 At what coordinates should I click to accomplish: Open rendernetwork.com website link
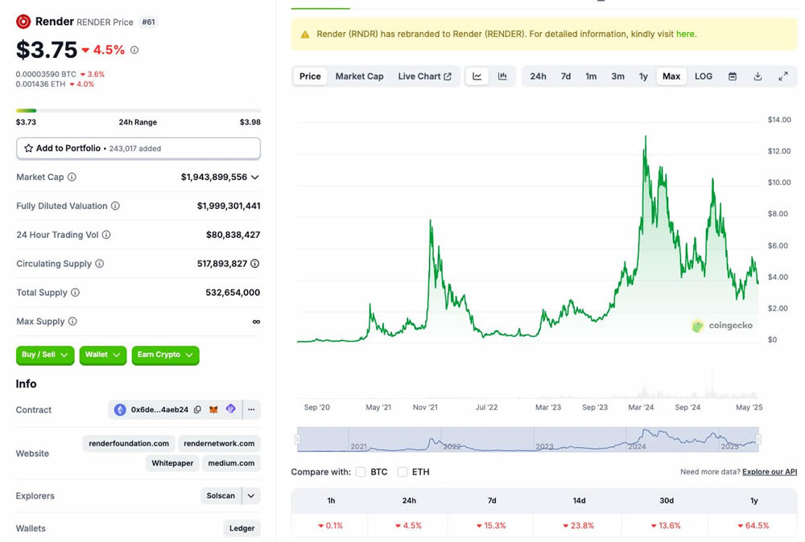coord(219,444)
